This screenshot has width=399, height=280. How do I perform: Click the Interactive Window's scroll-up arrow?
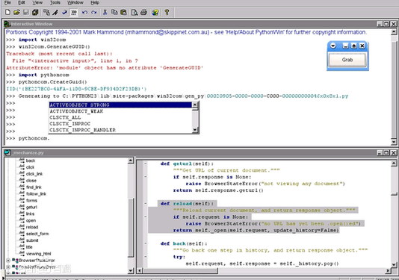(394, 32)
